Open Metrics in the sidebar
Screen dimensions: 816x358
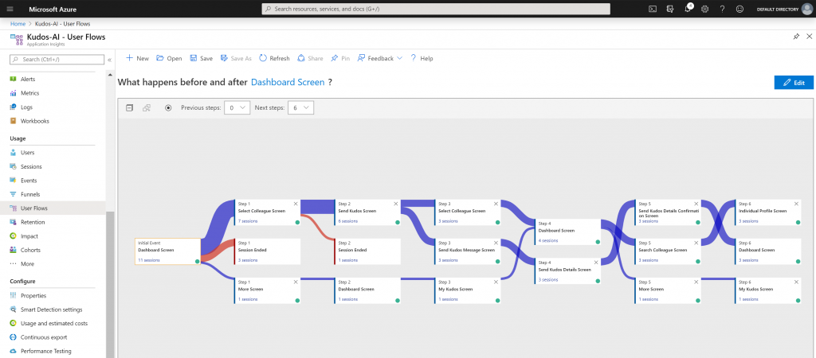click(29, 93)
